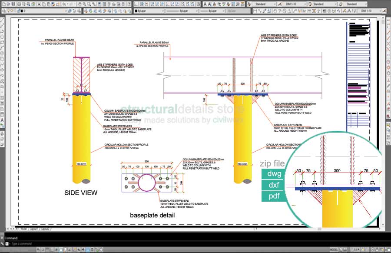Select the Aligned dimension tool
The image size is (391, 253).
pos(260,11)
